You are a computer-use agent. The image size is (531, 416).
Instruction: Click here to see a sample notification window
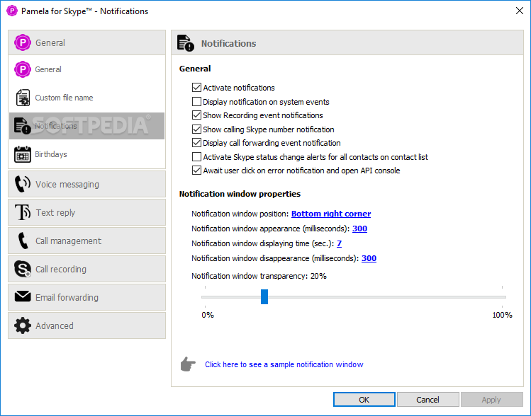(284, 364)
